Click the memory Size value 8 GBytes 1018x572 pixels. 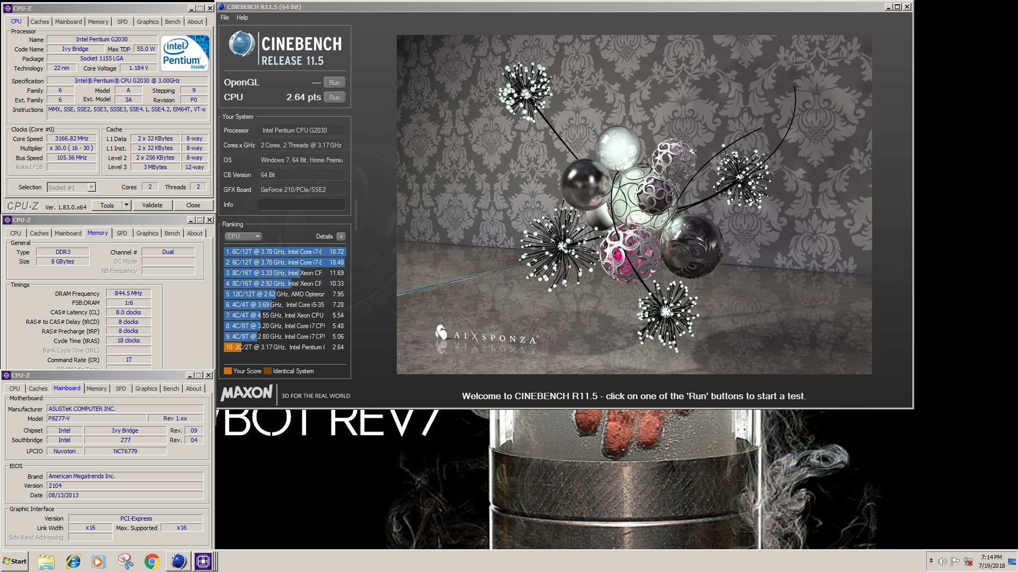click(x=63, y=261)
